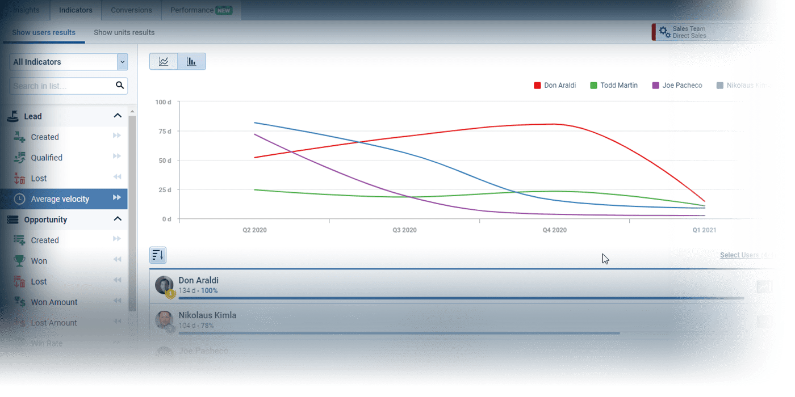
Task: Collapse the Opportunity section
Action: pos(118,219)
